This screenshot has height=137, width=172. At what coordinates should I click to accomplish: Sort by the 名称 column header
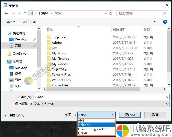click(x=49, y=29)
